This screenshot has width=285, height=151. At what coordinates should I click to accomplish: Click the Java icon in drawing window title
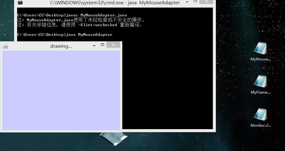tap(6, 46)
